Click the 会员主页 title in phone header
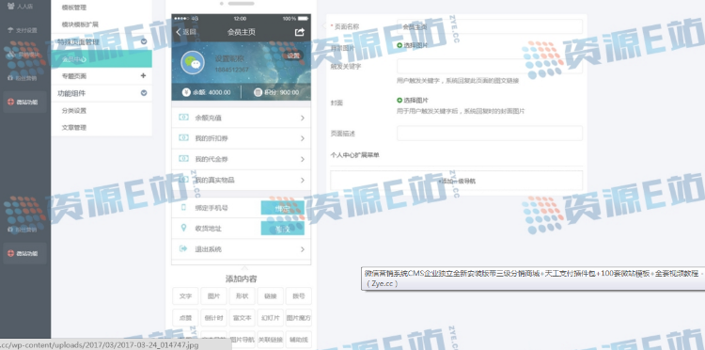705x350 pixels. coord(242,32)
